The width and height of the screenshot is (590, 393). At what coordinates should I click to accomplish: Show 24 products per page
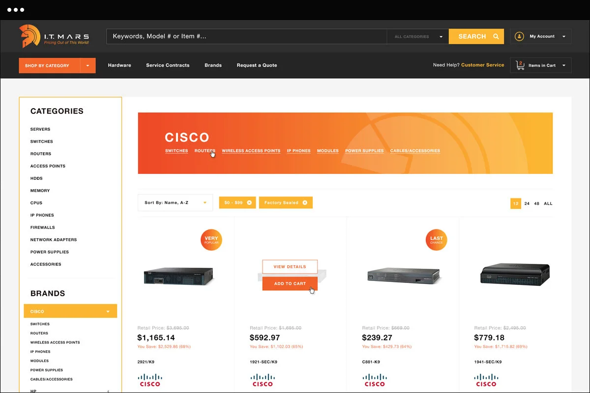pyautogui.click(x=527, y=203)
